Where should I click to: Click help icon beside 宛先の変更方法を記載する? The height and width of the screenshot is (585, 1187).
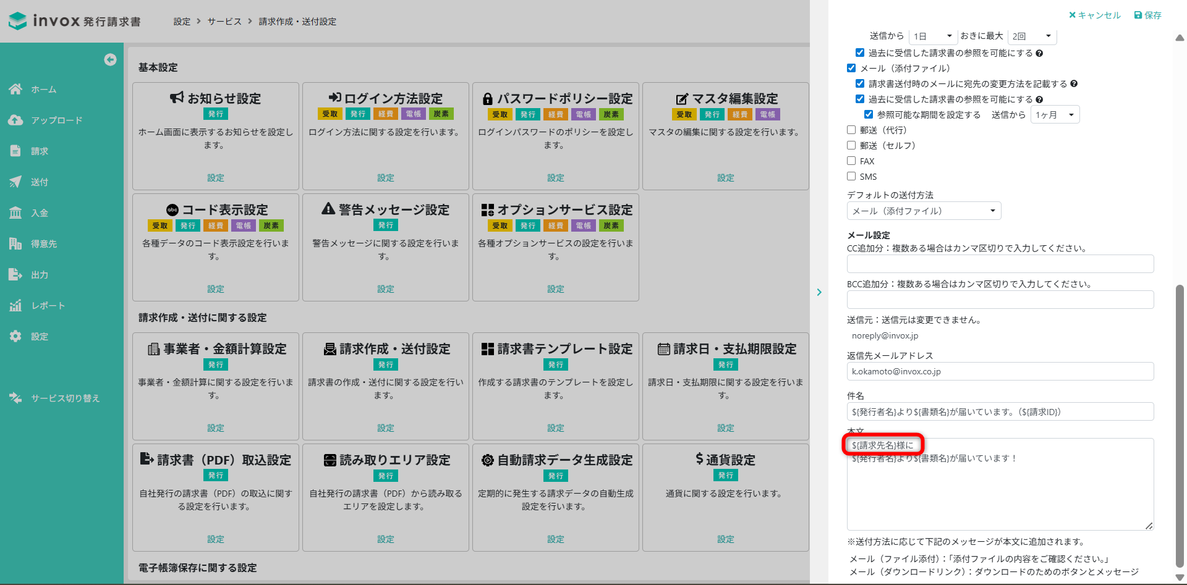1074,84
